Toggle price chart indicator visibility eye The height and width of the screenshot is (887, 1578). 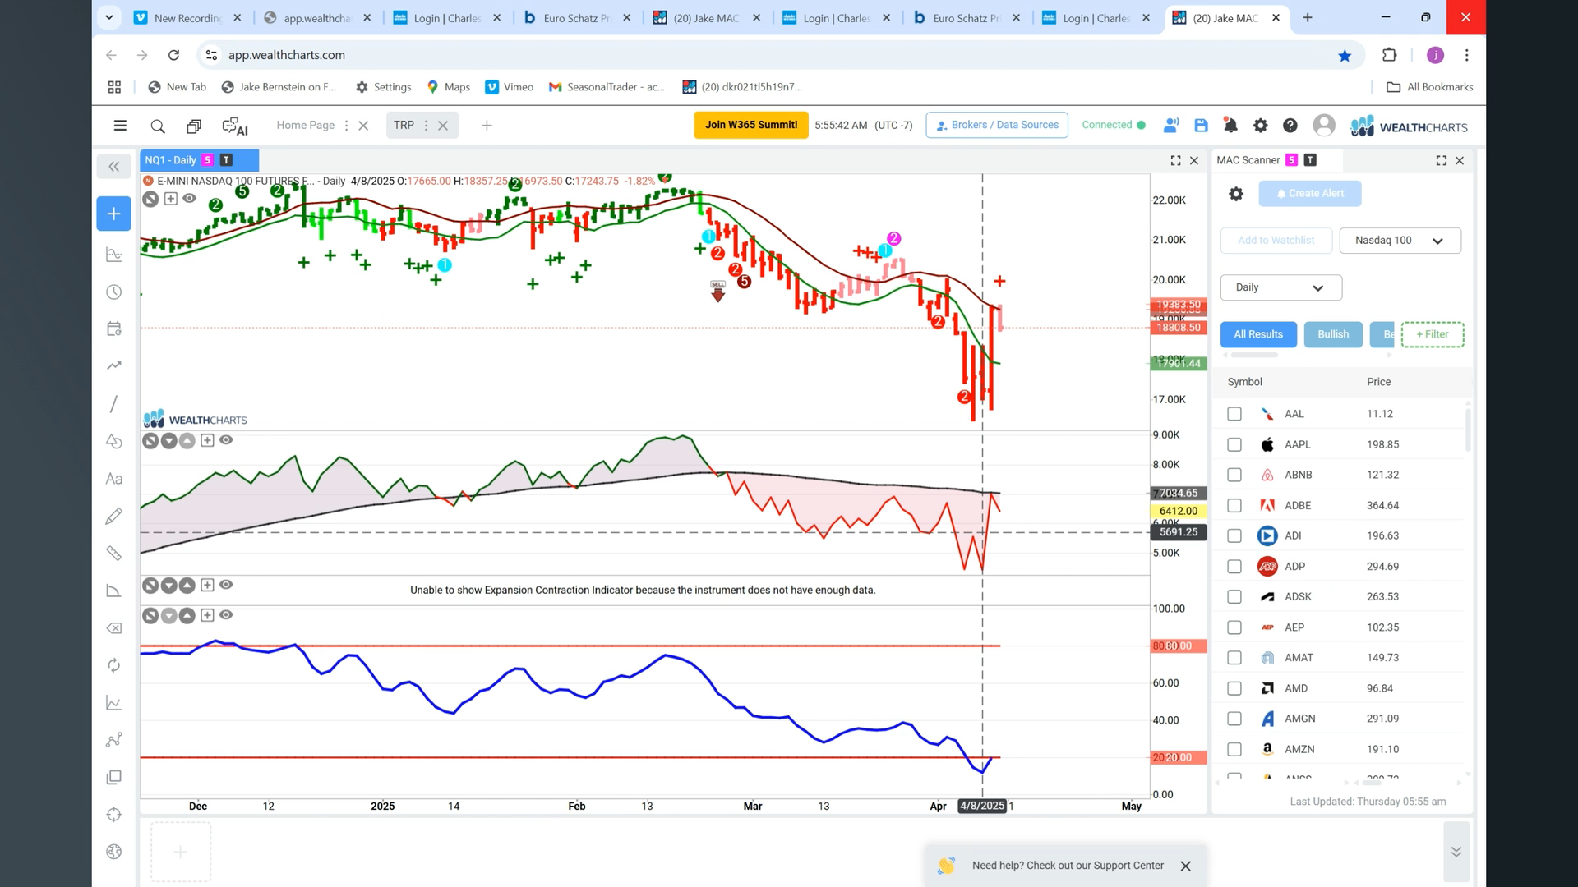coord(190,198)
